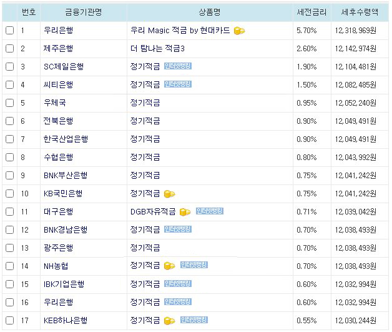Click the 세전금리 column header
The image size is (392, 332).
point(311,12)
